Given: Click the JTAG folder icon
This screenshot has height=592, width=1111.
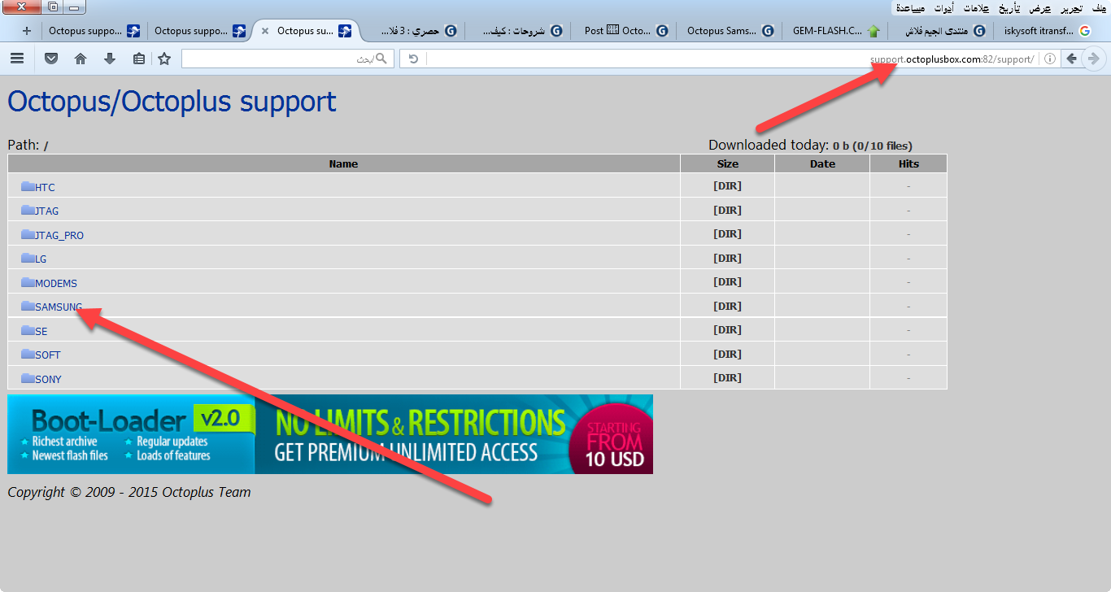Looking at the screenshot, I should pos(28,211).
